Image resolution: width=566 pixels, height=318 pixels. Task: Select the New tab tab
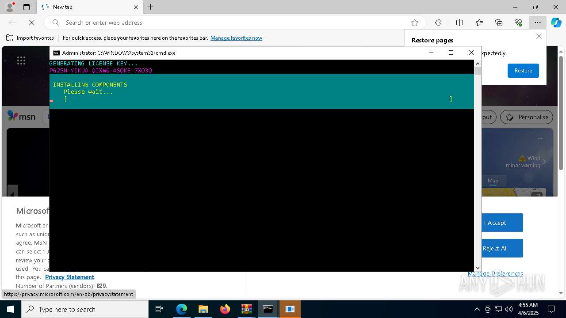[x=90, y=7]
